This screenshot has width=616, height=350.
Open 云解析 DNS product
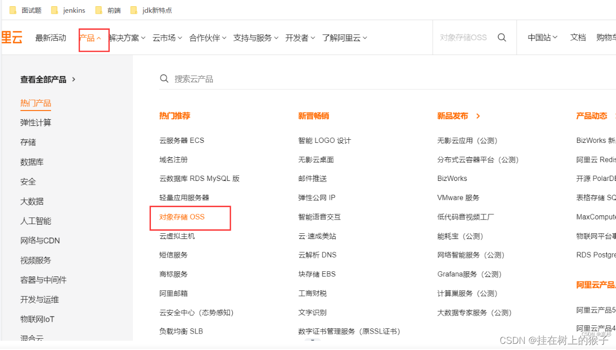pyautogui.click(x=317, y=255)
